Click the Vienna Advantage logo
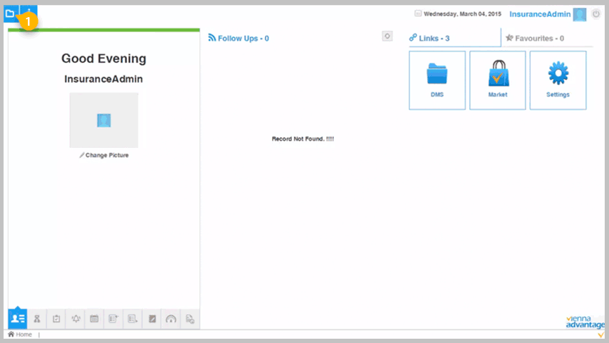609x343 pixels. point(585,323)
